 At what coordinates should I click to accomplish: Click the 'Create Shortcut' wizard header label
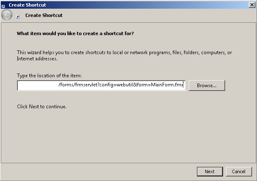[x=44, y=15]
